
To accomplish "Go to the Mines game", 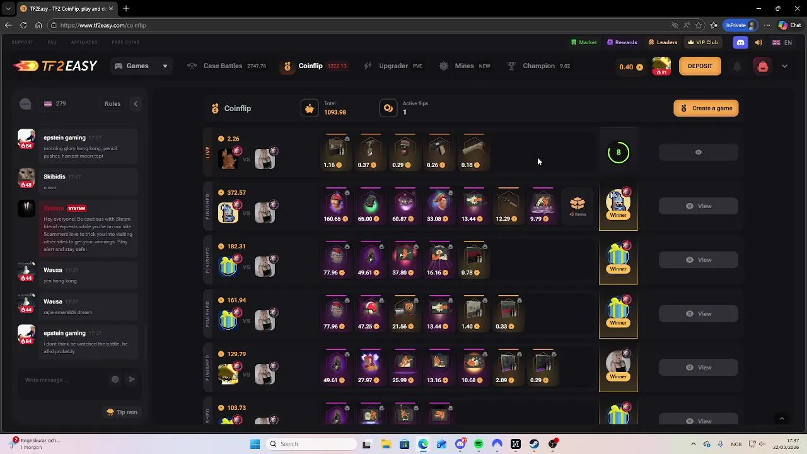I will (x=465, y=66).
